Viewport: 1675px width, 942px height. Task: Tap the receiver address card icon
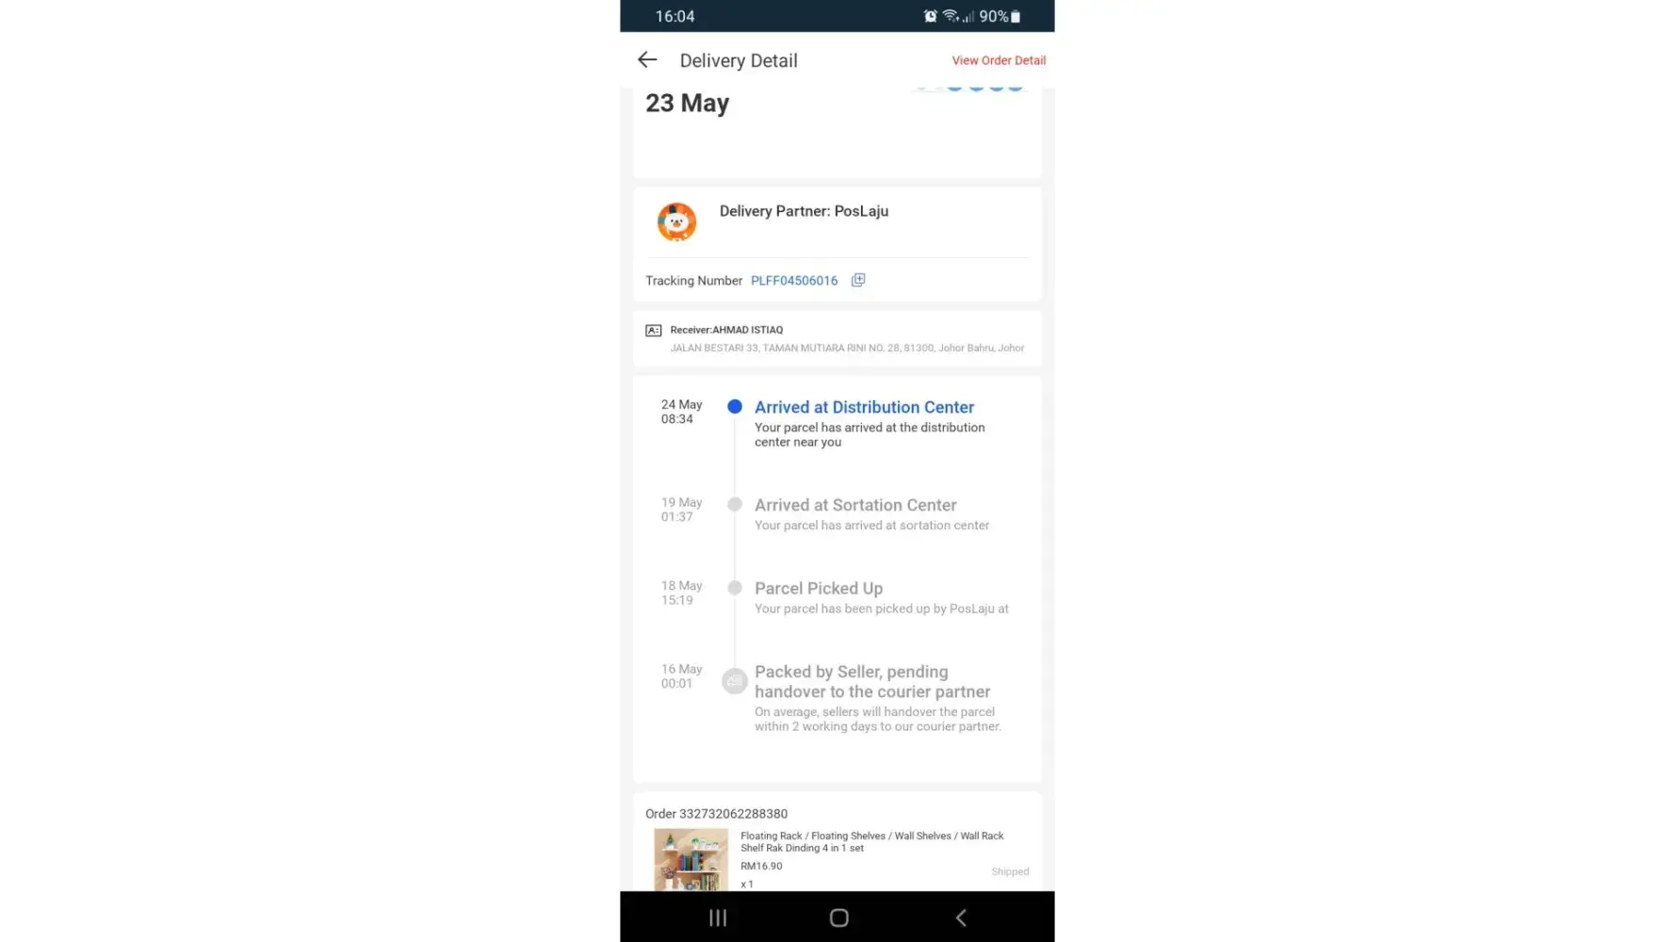click(653, 330)
